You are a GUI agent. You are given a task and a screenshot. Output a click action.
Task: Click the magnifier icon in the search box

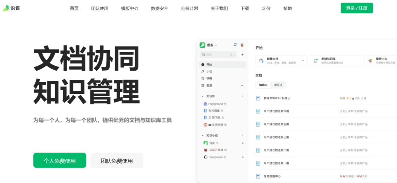click(x=204, y=54)
